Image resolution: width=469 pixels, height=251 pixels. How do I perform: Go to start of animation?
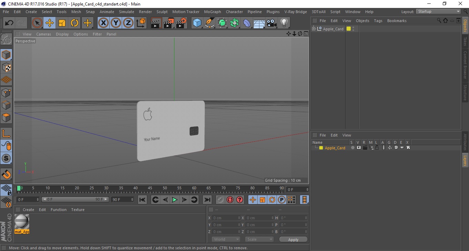tap(142, 200)
